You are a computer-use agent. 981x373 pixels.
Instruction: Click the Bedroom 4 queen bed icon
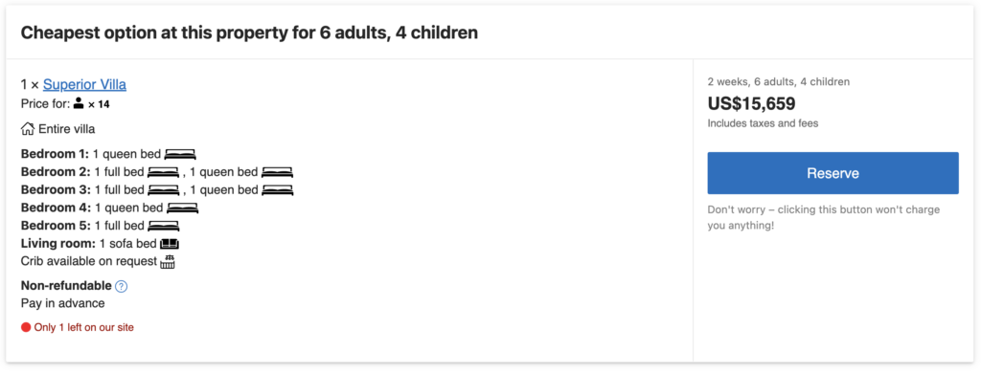click(x=182, y=208)
